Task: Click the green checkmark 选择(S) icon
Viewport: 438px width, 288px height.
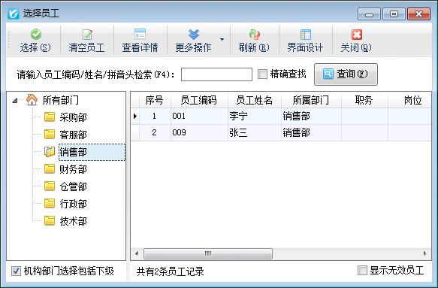Action: coord(36,35)
